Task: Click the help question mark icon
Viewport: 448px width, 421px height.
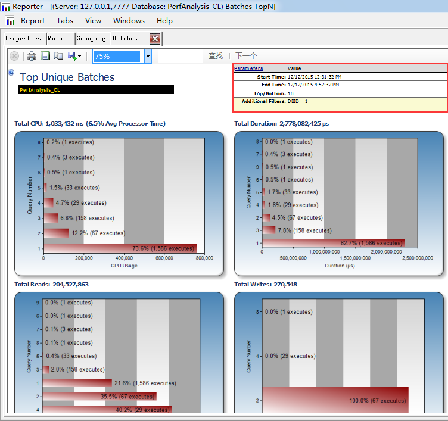Action: click(11, 72)
